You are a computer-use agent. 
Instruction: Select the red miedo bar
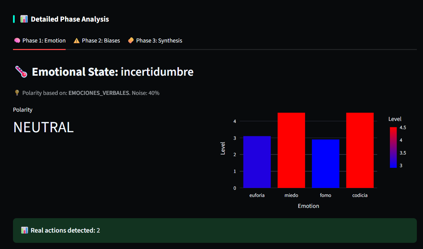click(x=291, y=150)
